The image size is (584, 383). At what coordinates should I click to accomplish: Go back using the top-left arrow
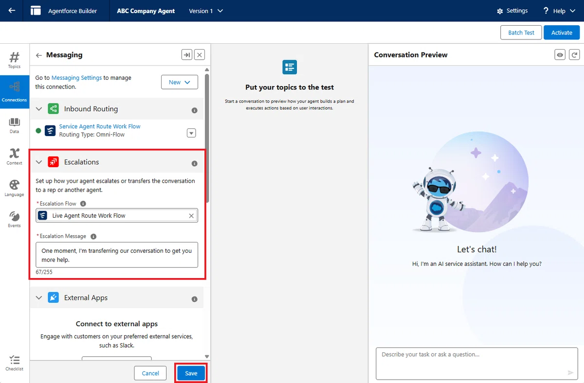(12, 10)
